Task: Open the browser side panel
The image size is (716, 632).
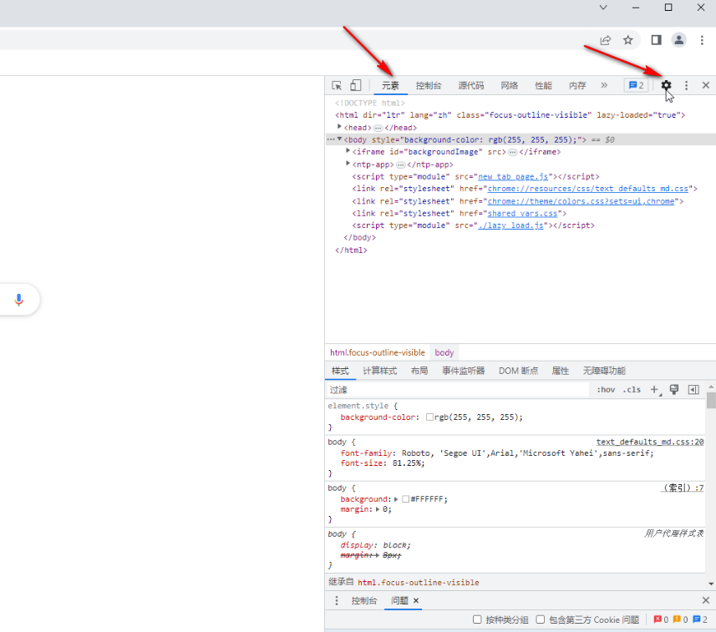Action: [x=656, y=40]
